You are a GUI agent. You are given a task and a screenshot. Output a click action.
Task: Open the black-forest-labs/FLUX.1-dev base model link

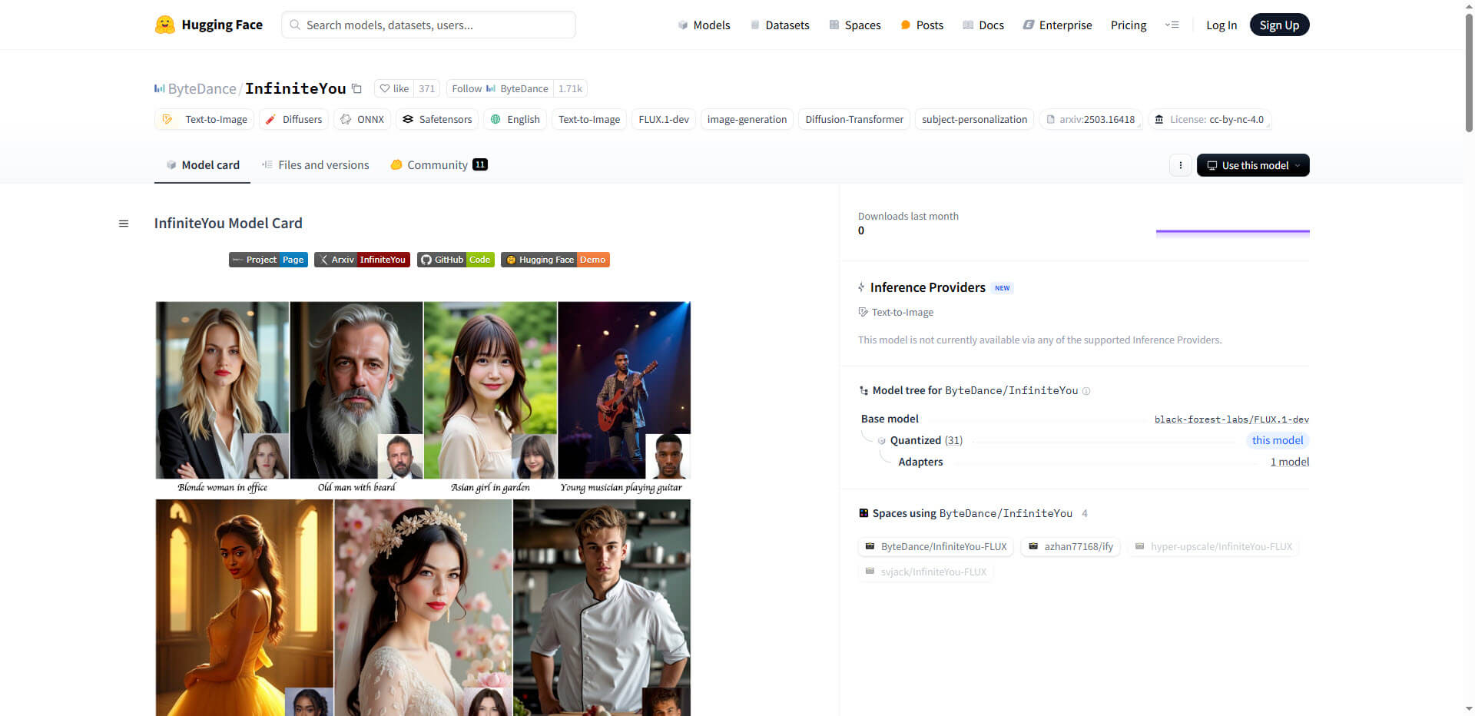[x=1231, y=419]
